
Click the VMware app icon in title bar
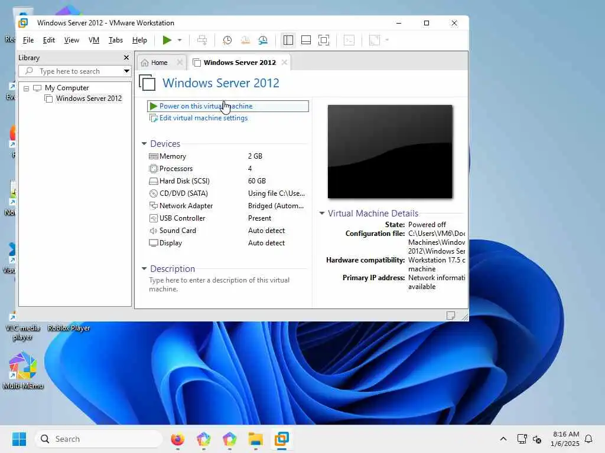[x=23, y=23]
